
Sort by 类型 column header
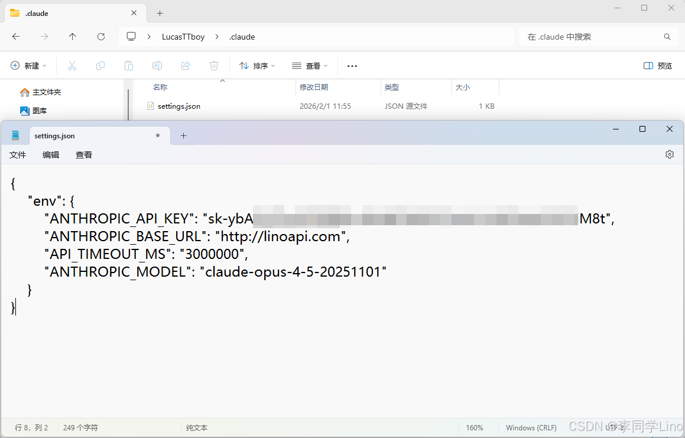pos(392,87)
